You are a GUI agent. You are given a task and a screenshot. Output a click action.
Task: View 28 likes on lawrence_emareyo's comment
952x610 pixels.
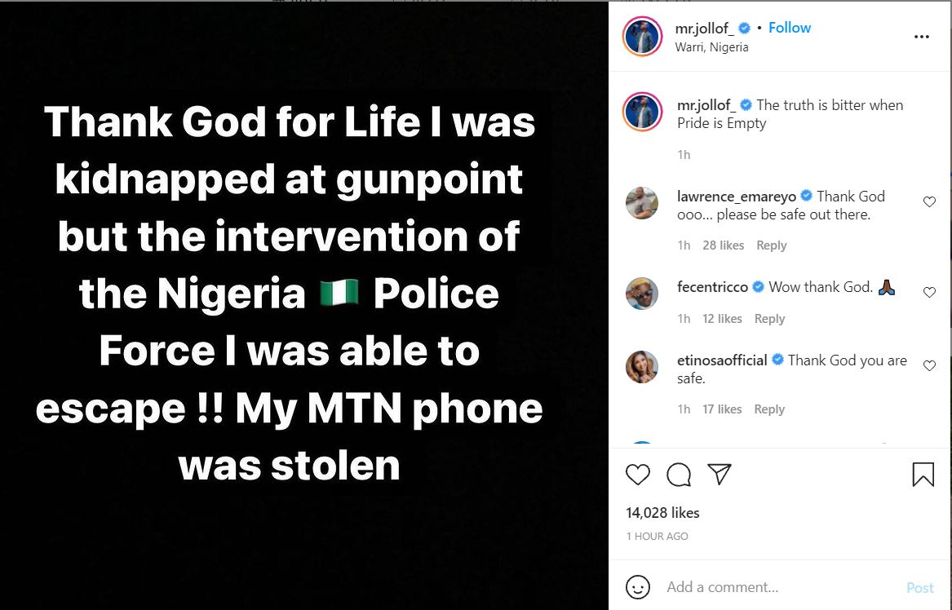tap(723, 245)
